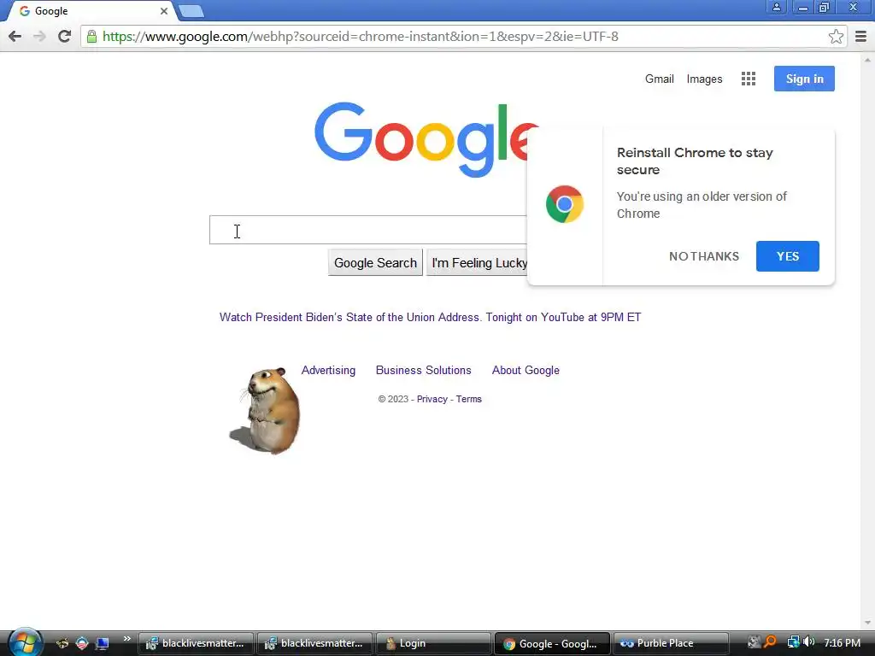Reload the page with the refresh icon
The width and height of the screenshot is (875, 656).
(64, 36)
